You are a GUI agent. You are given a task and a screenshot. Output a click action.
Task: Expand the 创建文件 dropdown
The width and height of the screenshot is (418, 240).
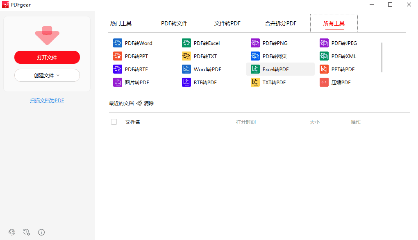coord(47,75)
